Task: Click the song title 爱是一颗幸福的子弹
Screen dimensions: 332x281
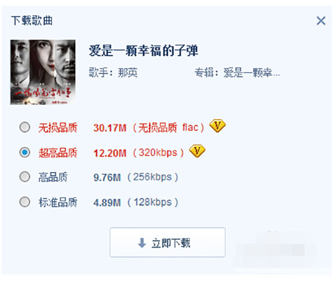Action: tap(143, 50)
